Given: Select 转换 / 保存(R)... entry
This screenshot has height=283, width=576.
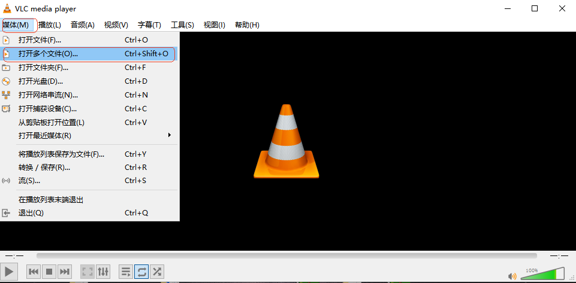Looking at the screenshot, I should tap(89, 168).
